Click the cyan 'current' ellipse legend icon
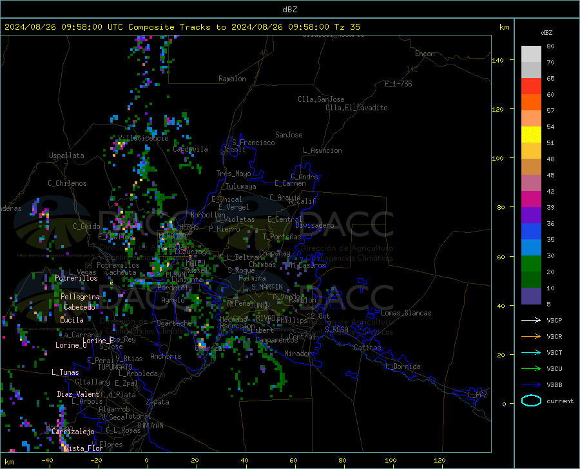This screenshot has width=580, height=469. tap(531, 401)
